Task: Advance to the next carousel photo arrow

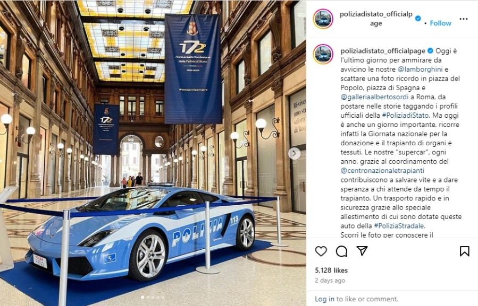Action: (x=294, y=154)
